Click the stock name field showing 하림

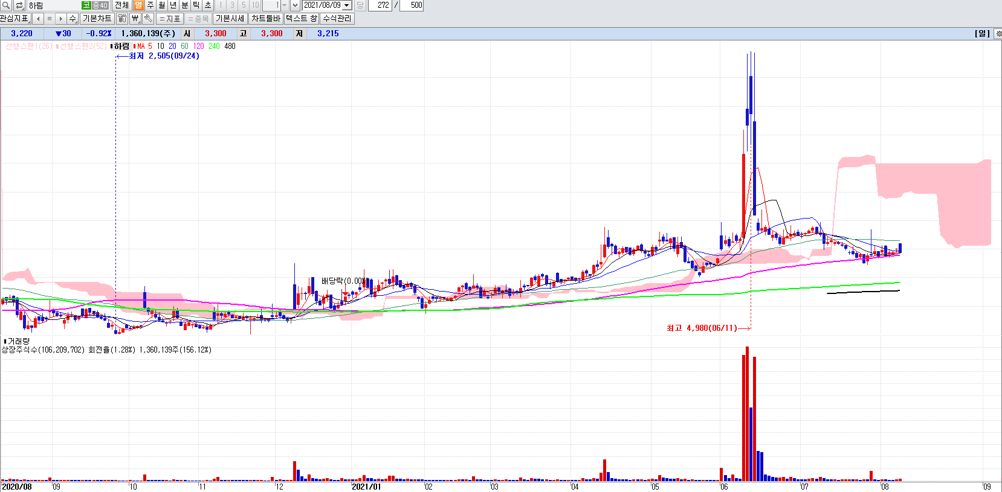coord(53,5)
